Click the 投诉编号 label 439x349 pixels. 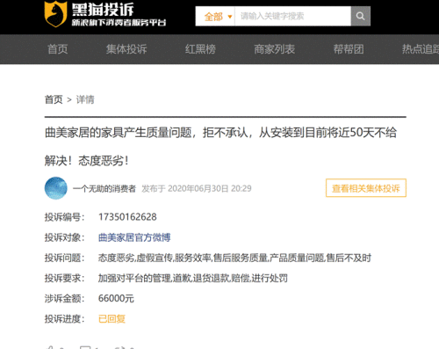64,217
